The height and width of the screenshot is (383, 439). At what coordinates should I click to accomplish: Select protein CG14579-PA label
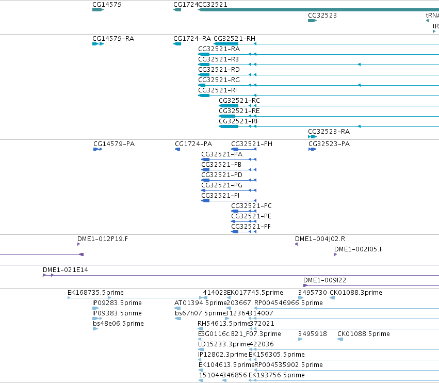[x=114, y=144]
